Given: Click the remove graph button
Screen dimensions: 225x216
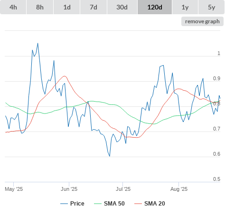Looking at the screenshot, I should pos(202,21).
